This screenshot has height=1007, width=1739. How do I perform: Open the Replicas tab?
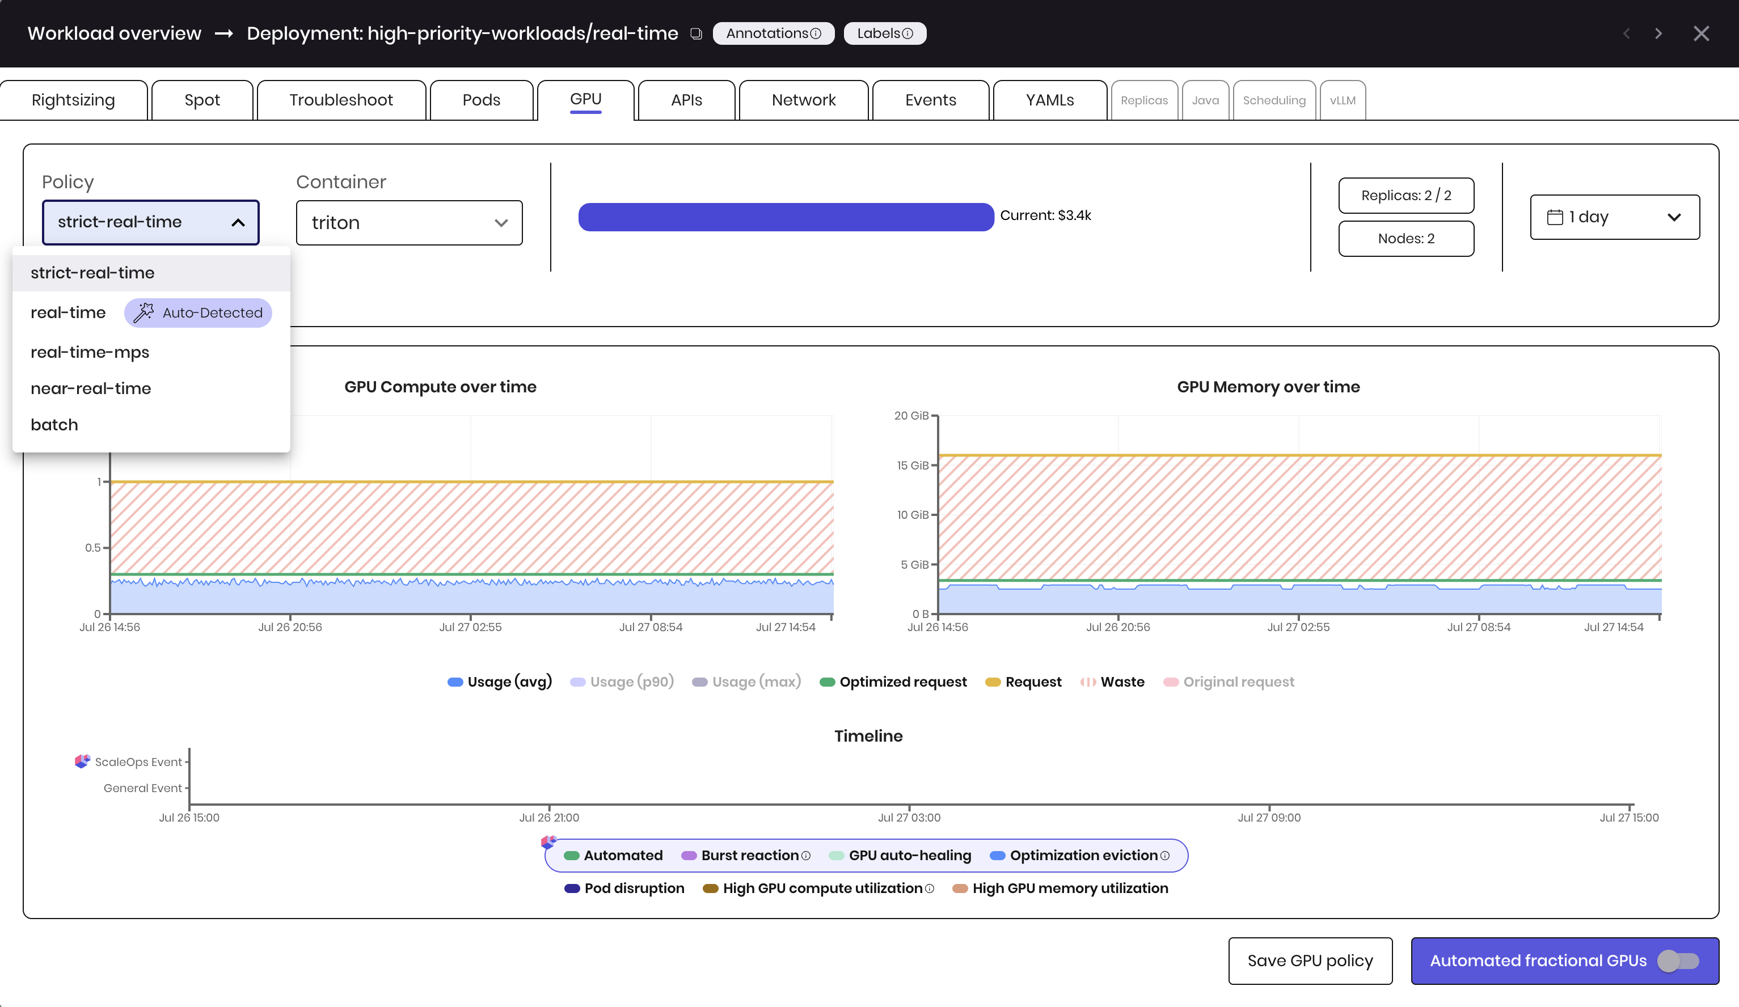(1144, 100)
